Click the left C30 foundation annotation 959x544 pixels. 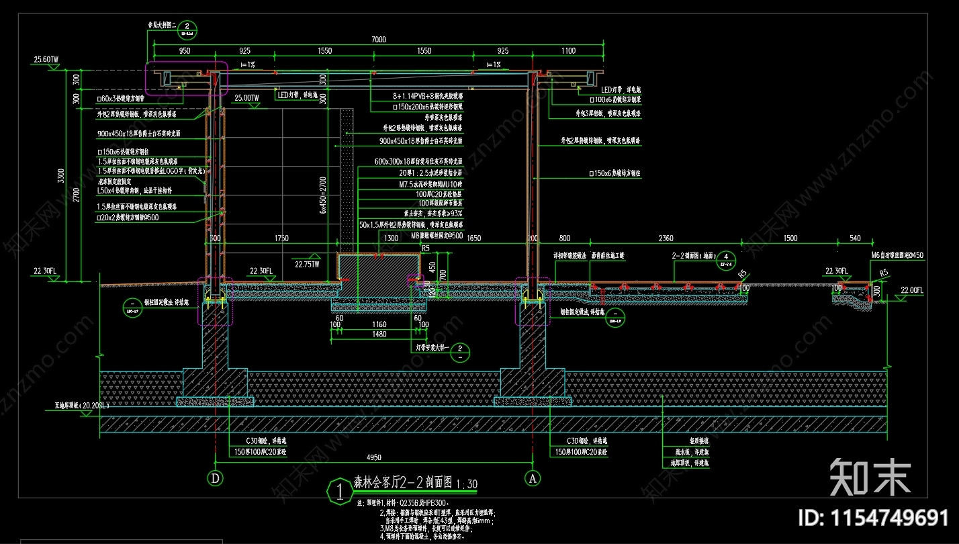coord(267,441)
